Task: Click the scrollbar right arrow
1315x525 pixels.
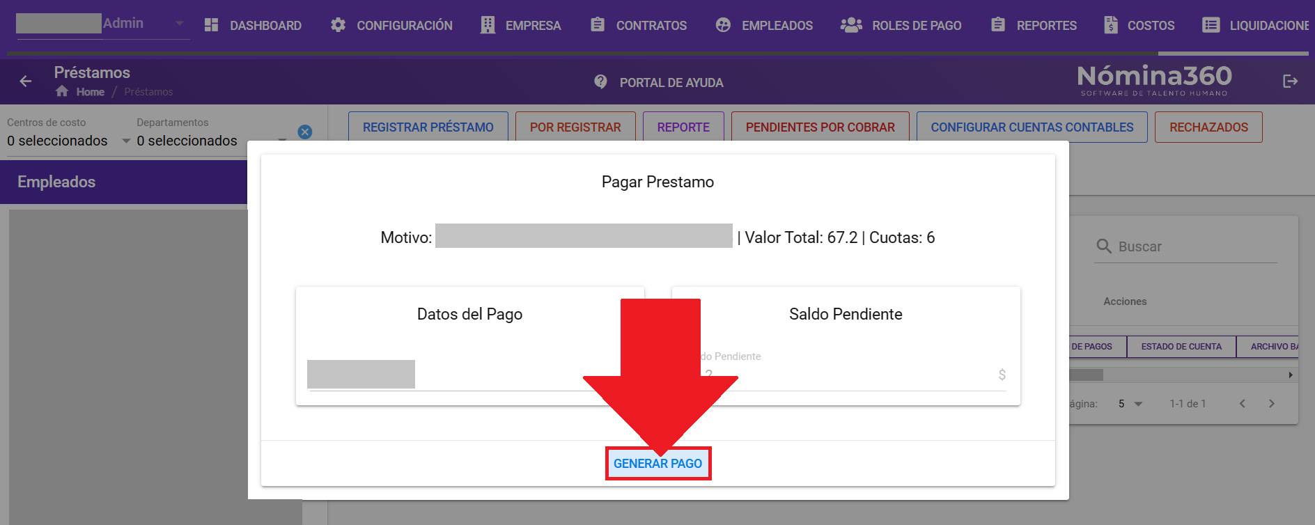Action: (x=1291, y=375)
